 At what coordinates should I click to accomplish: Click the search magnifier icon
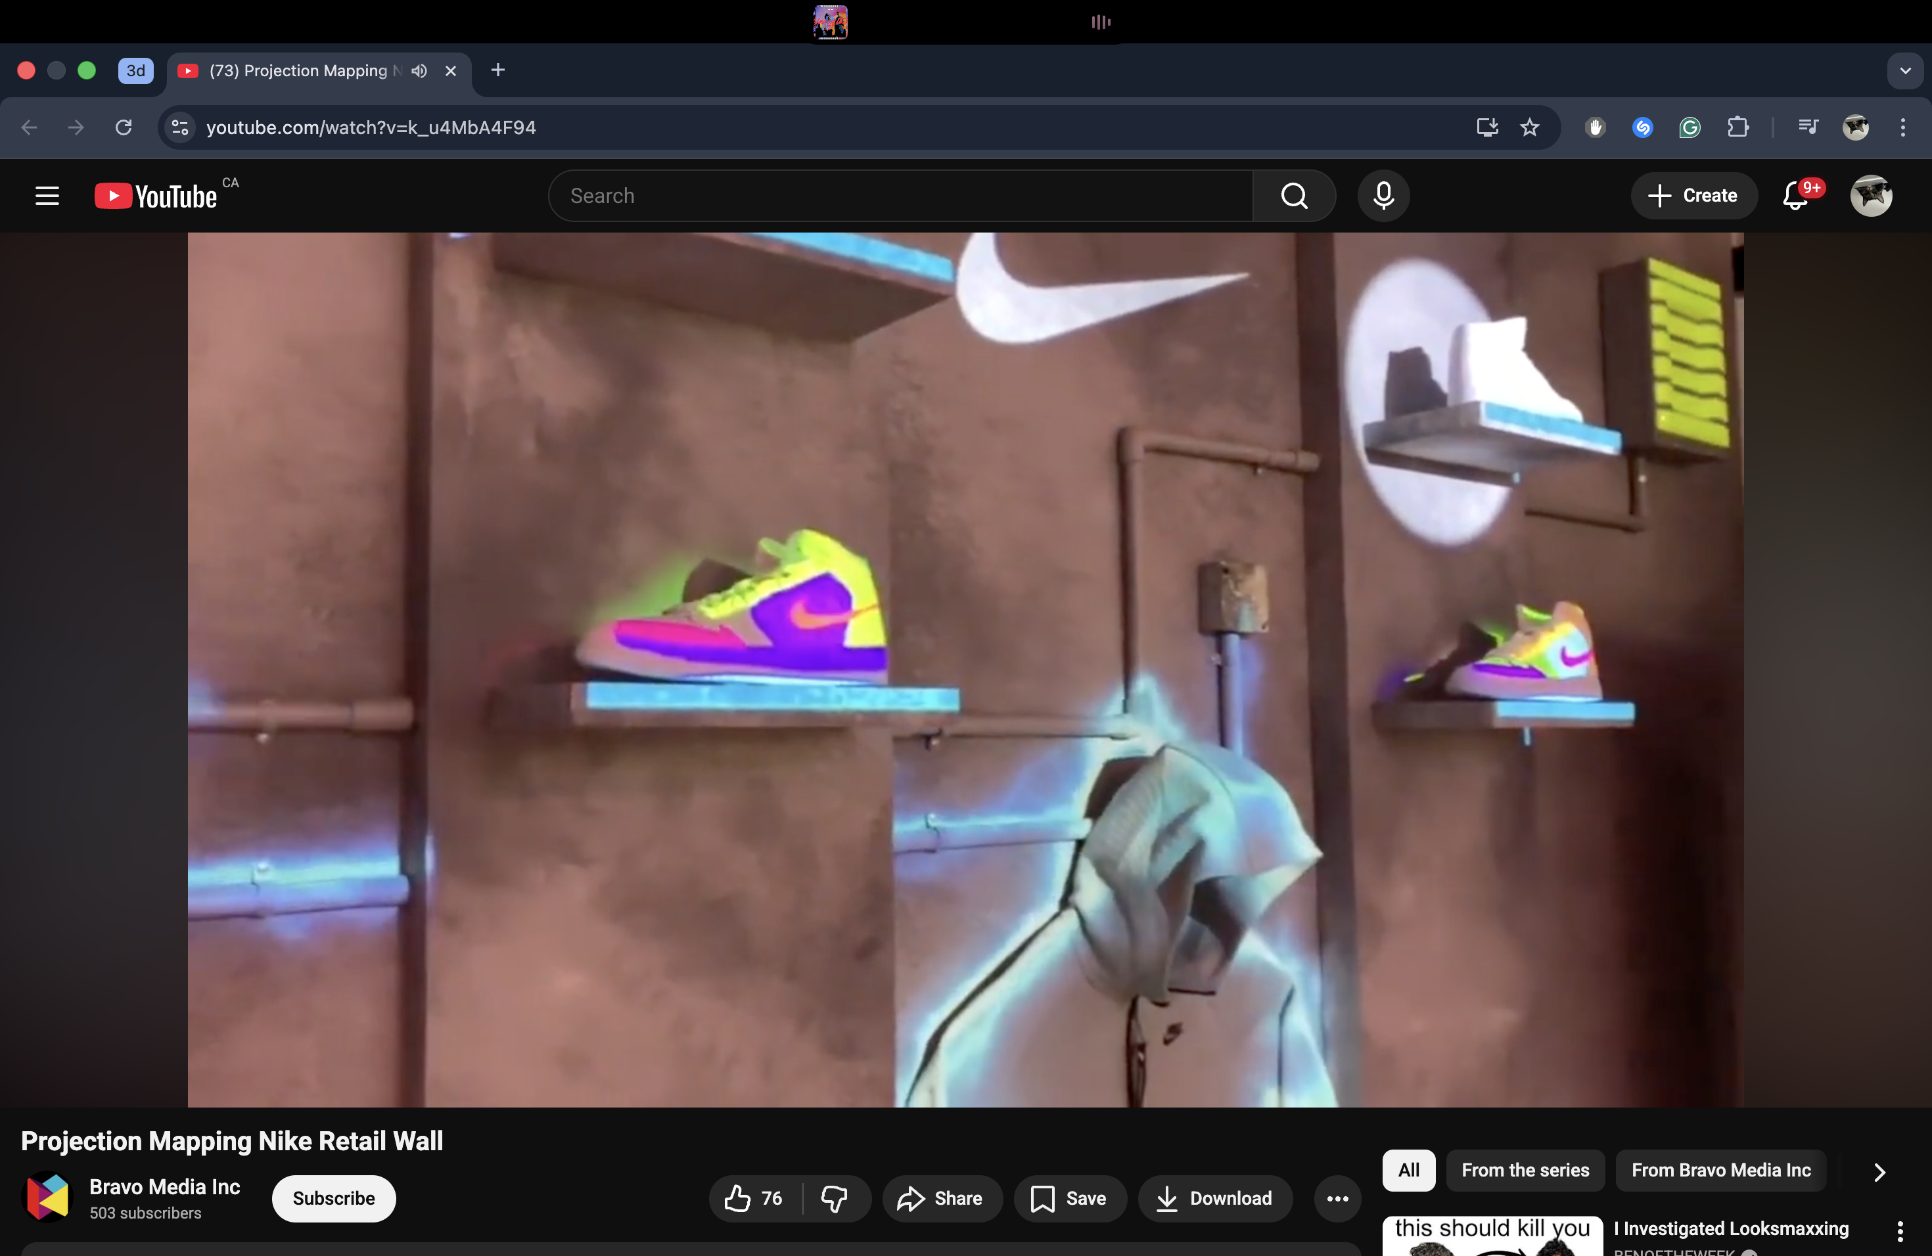1293,196
